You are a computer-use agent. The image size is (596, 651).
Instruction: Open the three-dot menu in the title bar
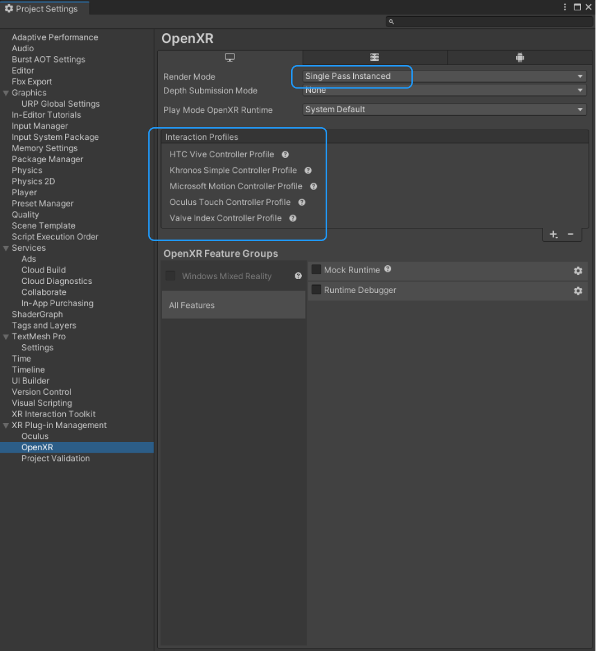pos(564,7)
